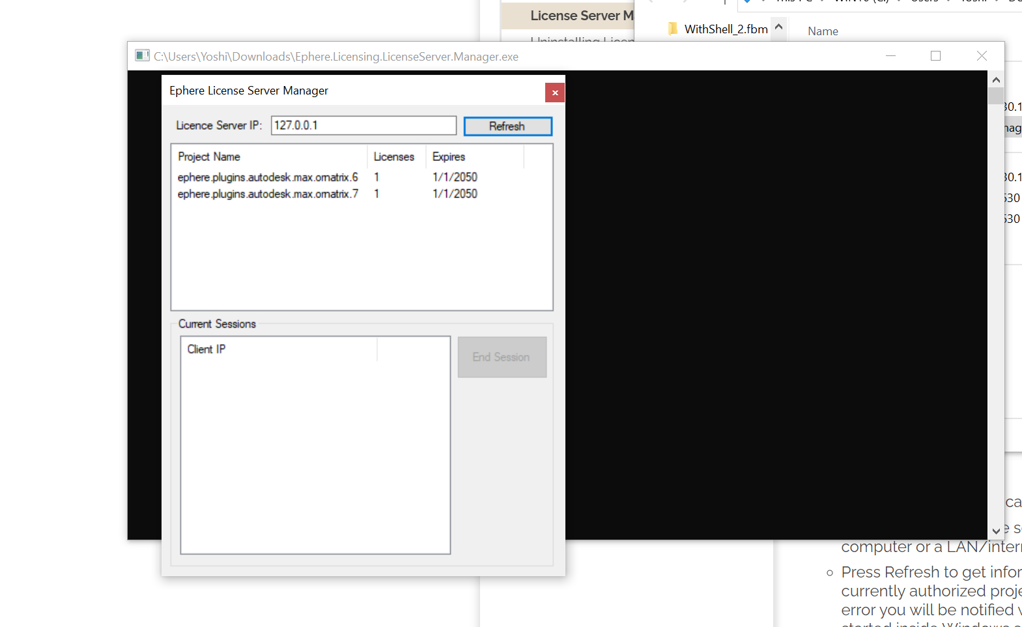This screenshot has width=1022, height=627.
Task: Click the Licenses column header
Action: (395, 157)
